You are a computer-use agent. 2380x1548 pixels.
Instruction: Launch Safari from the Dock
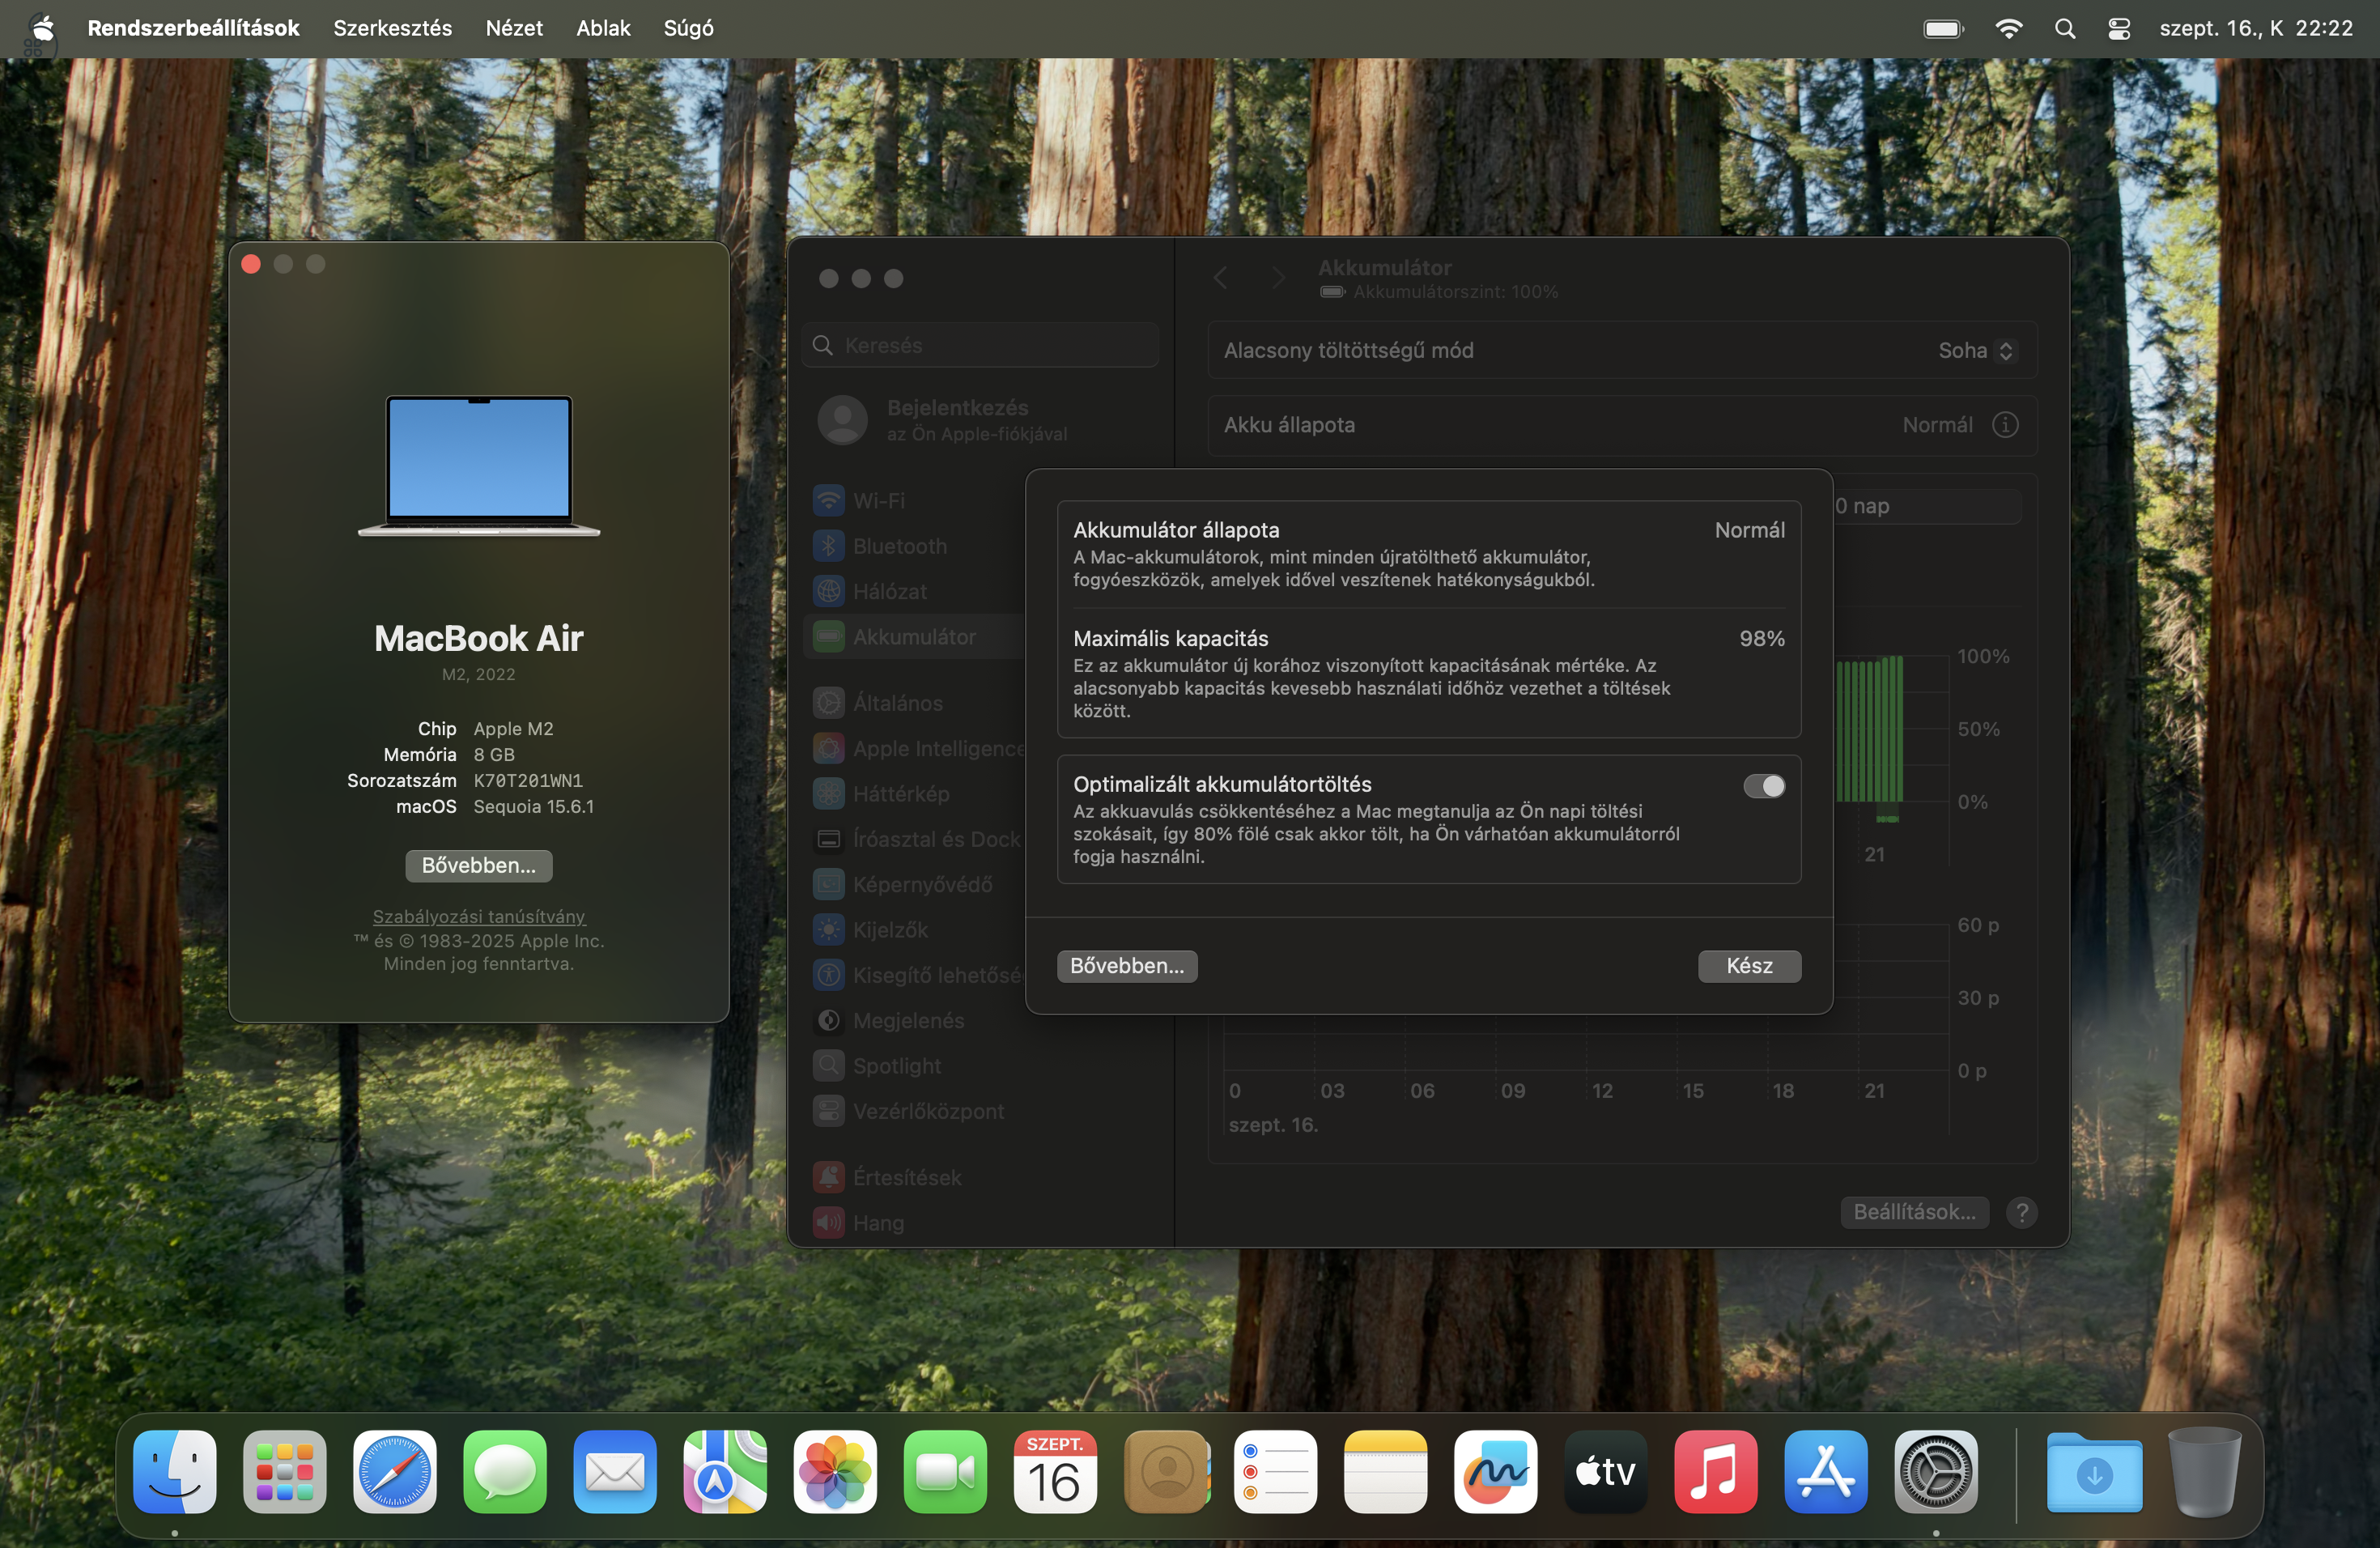pos(395,1471)
